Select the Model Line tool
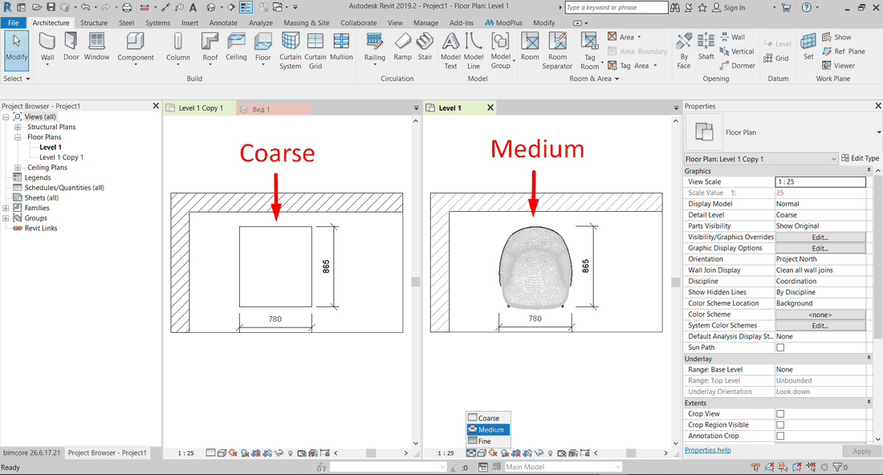883x475 pixels. click(474, 51)
